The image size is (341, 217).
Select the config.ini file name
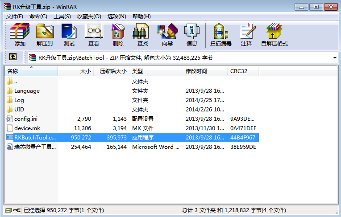pyautogui.click(x=26, y=119)
